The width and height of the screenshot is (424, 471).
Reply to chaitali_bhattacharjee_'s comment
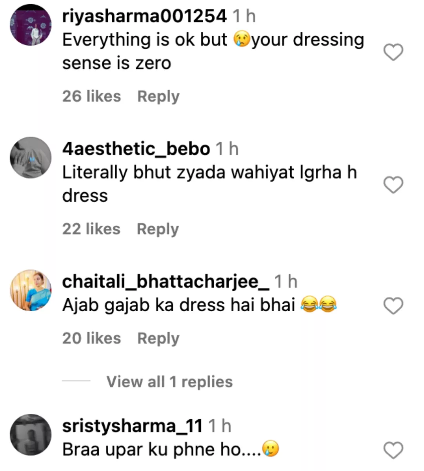click(158, 338)
